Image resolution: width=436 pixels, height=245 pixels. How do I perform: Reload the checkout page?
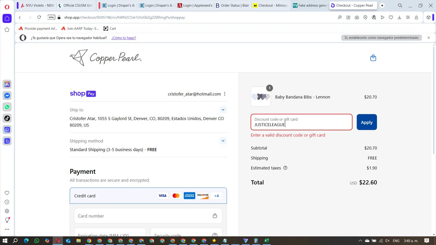tap(39, 17)
